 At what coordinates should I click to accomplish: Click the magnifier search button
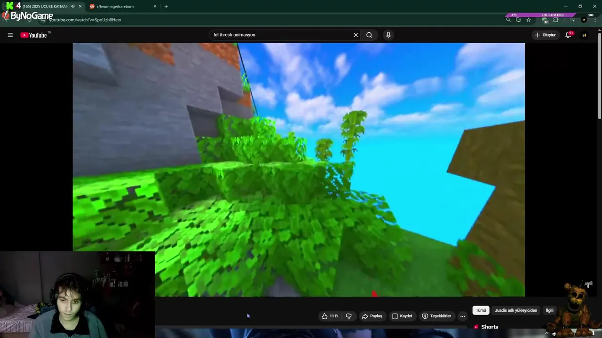click(369, 35)
